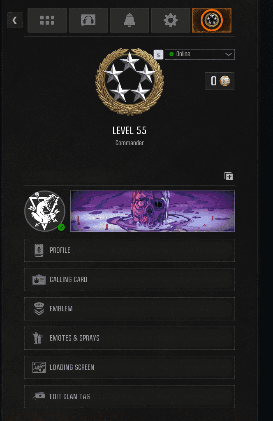This screenshot has height=421, width=273.
Task: Open the grid menu tab
Action: coord(47,20)
